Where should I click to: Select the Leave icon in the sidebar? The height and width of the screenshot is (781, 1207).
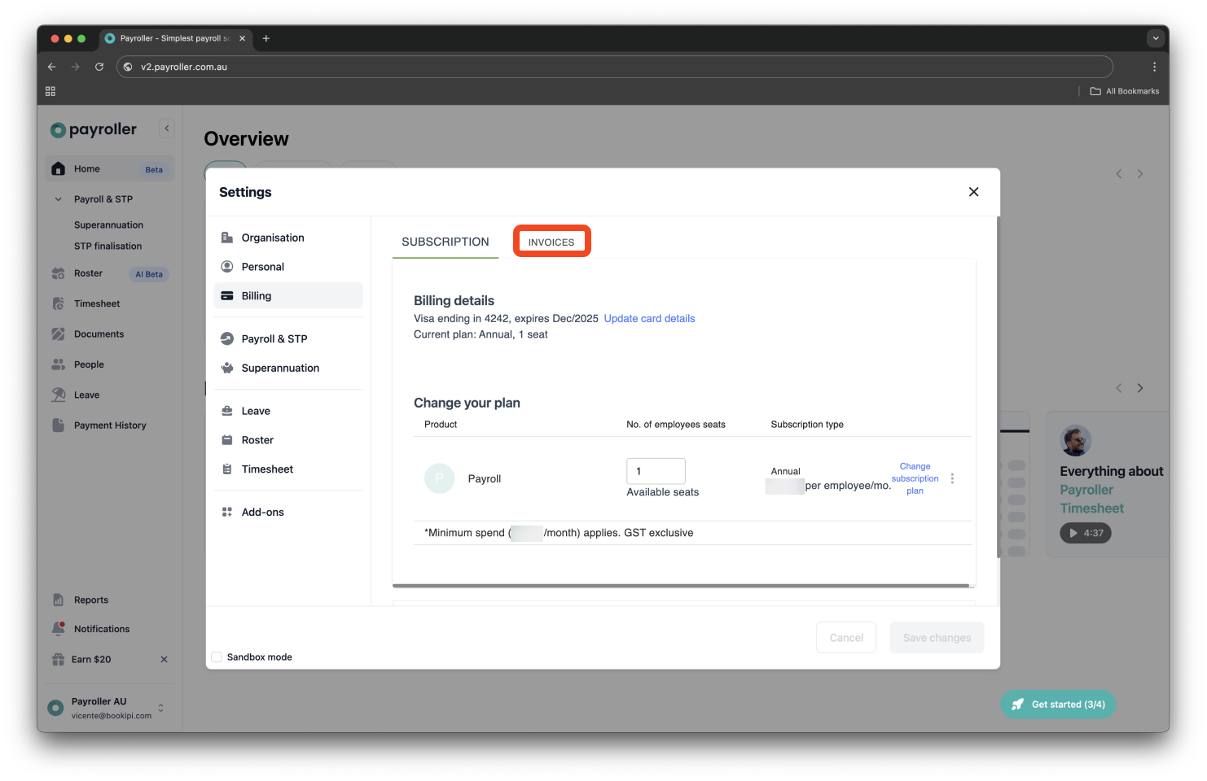point(58,395)
